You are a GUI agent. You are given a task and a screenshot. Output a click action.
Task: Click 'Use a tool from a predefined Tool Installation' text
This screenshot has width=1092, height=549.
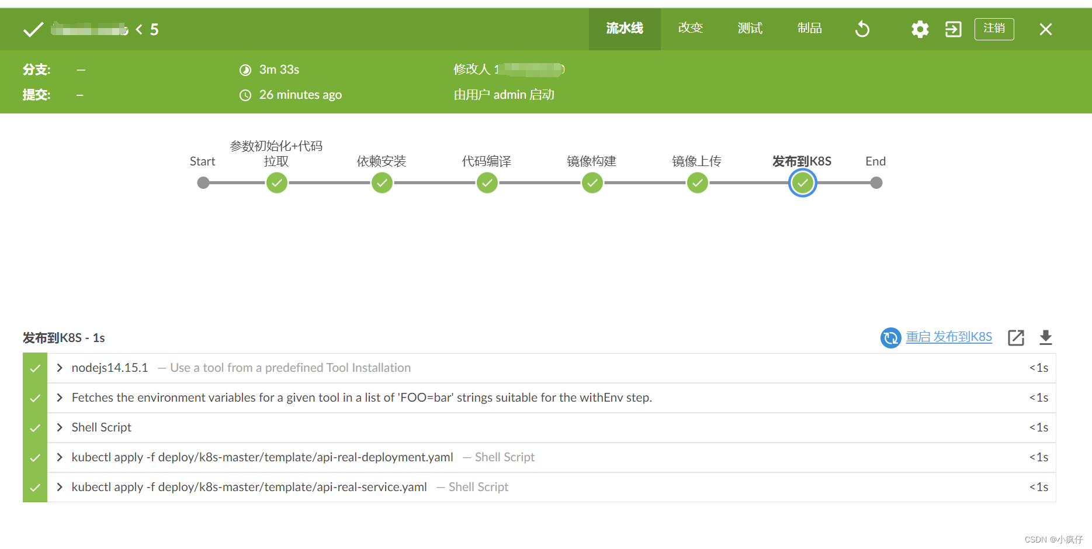point(290,368)
